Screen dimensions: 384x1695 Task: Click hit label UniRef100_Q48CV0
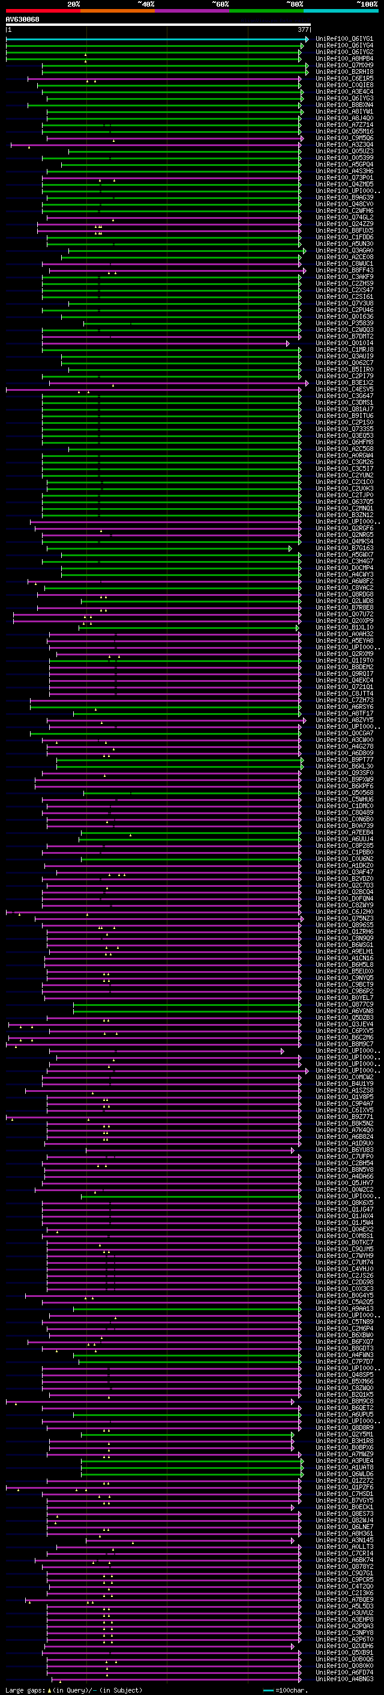(x=344, y=204)
